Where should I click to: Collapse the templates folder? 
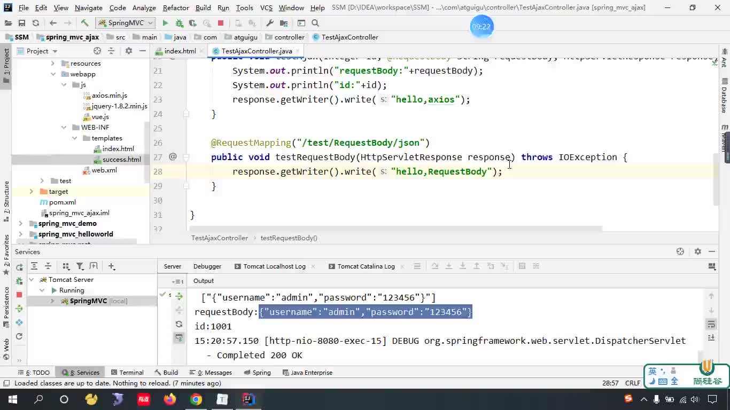click(x=75, y=138)
